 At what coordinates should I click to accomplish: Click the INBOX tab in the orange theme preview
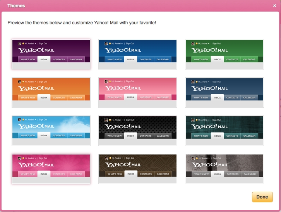44,98
